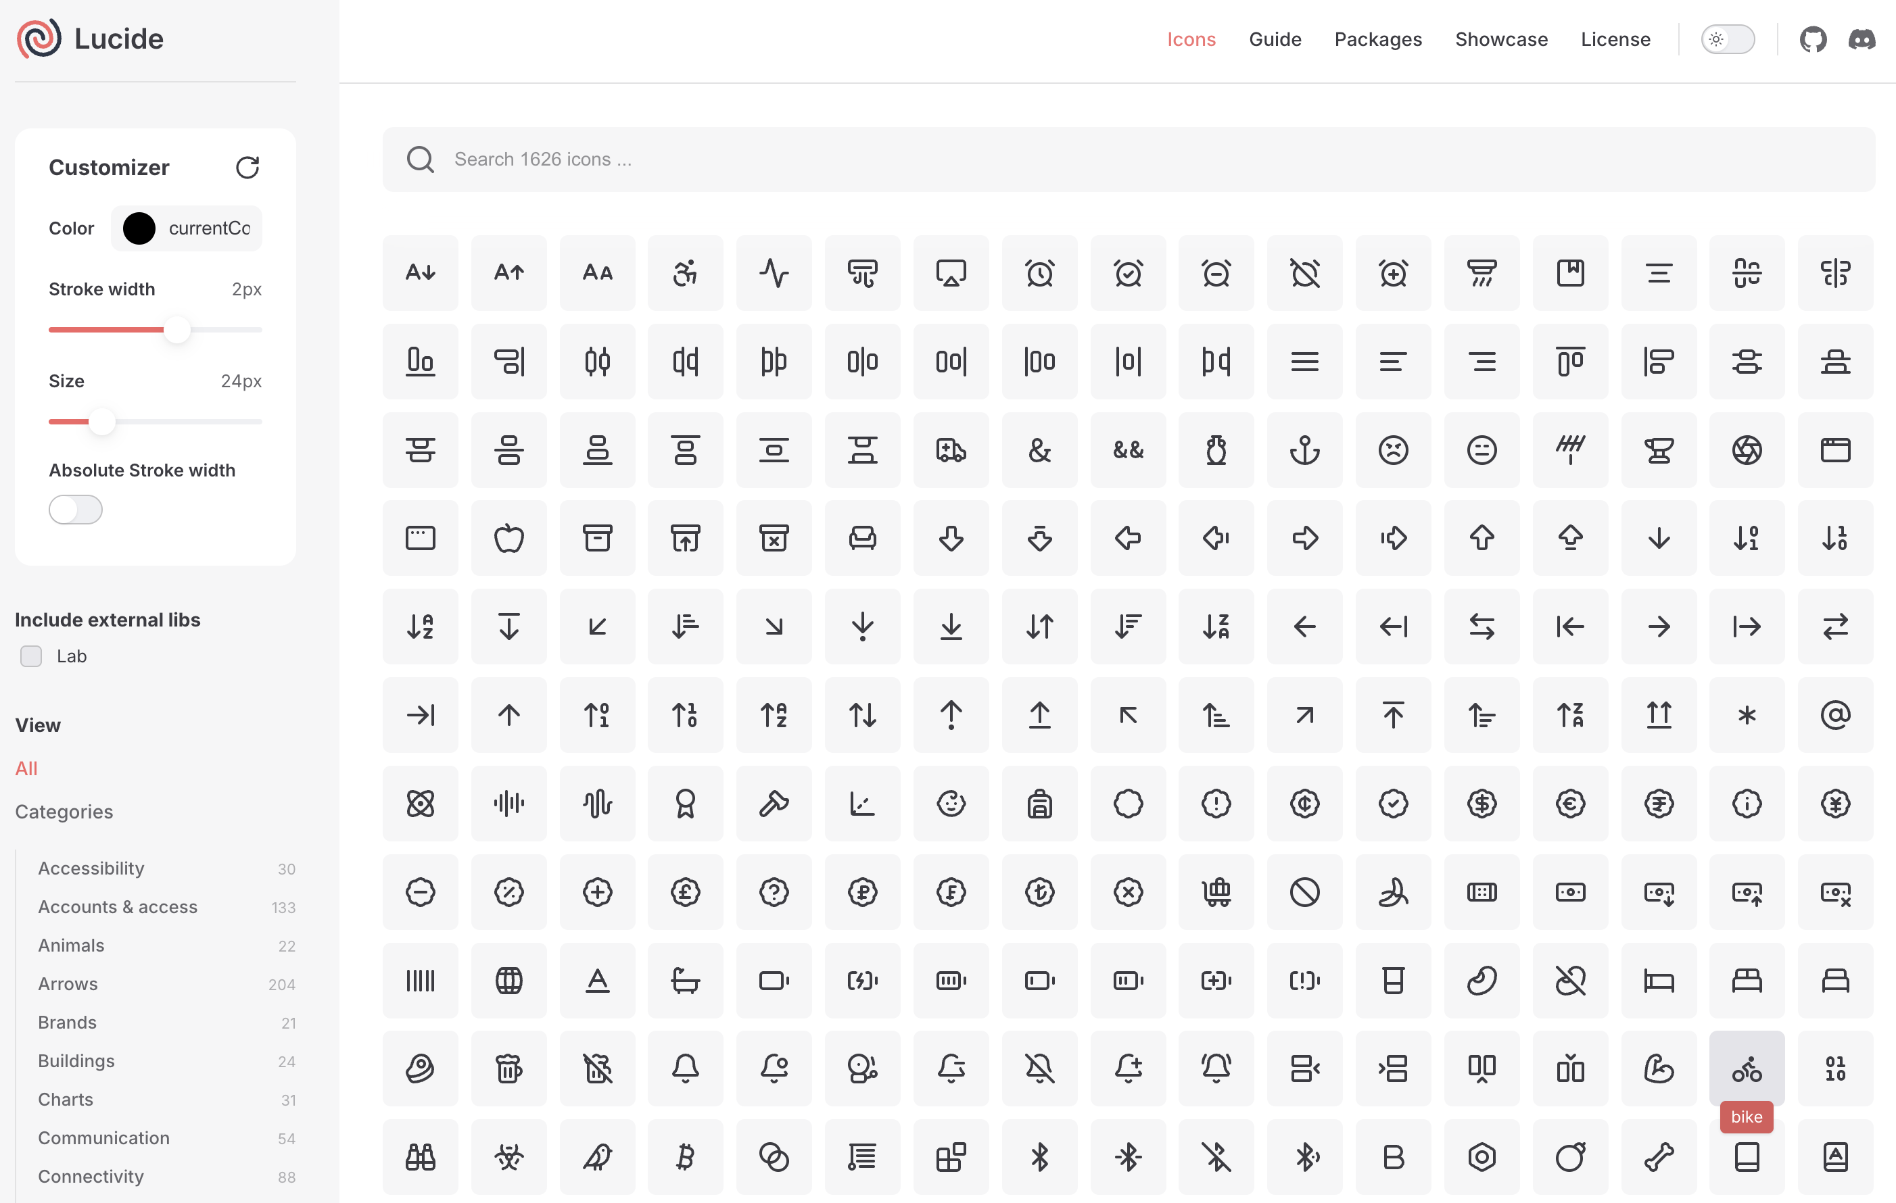Filter by Arrows category
This screenshot has height=1203, width=1896.
click(68, 983)
